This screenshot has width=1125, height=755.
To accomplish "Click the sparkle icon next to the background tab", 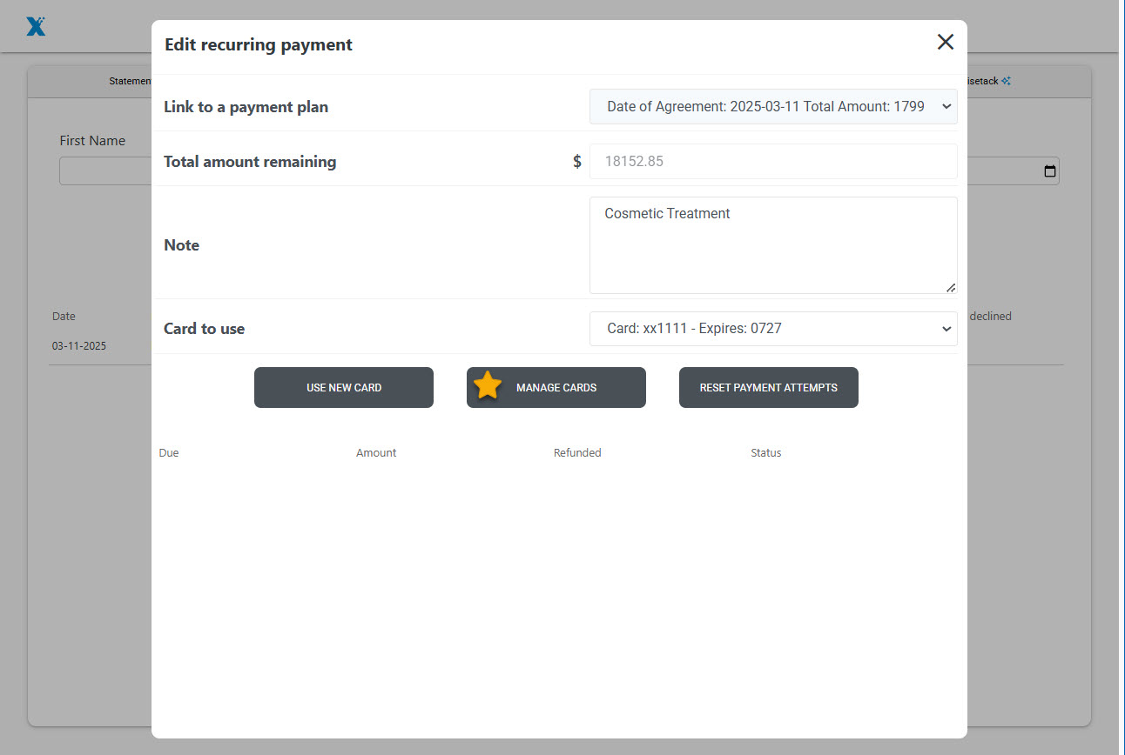I will tap(1006, 81).
